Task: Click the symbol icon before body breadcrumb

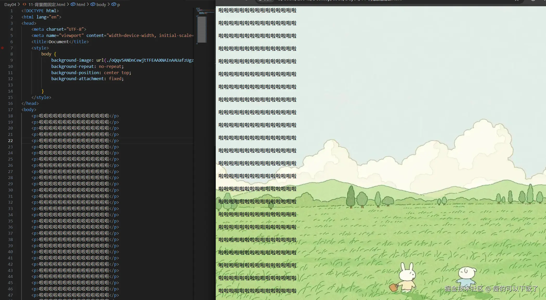Action: (x=93, y=4)
